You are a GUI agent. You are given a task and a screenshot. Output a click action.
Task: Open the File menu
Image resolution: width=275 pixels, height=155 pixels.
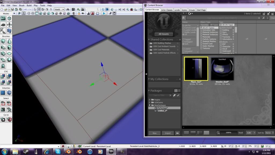(x=3, y=5)
